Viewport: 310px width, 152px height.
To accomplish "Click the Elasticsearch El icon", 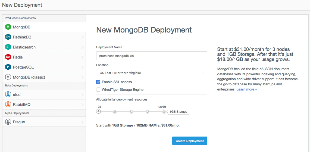I will (x=8, y=47).
